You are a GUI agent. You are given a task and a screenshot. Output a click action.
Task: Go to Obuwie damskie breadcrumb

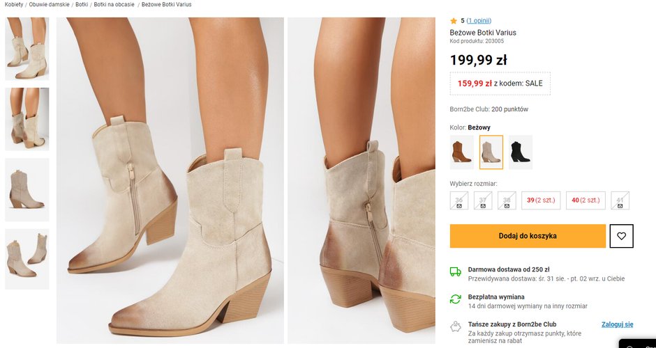(49, 4)
